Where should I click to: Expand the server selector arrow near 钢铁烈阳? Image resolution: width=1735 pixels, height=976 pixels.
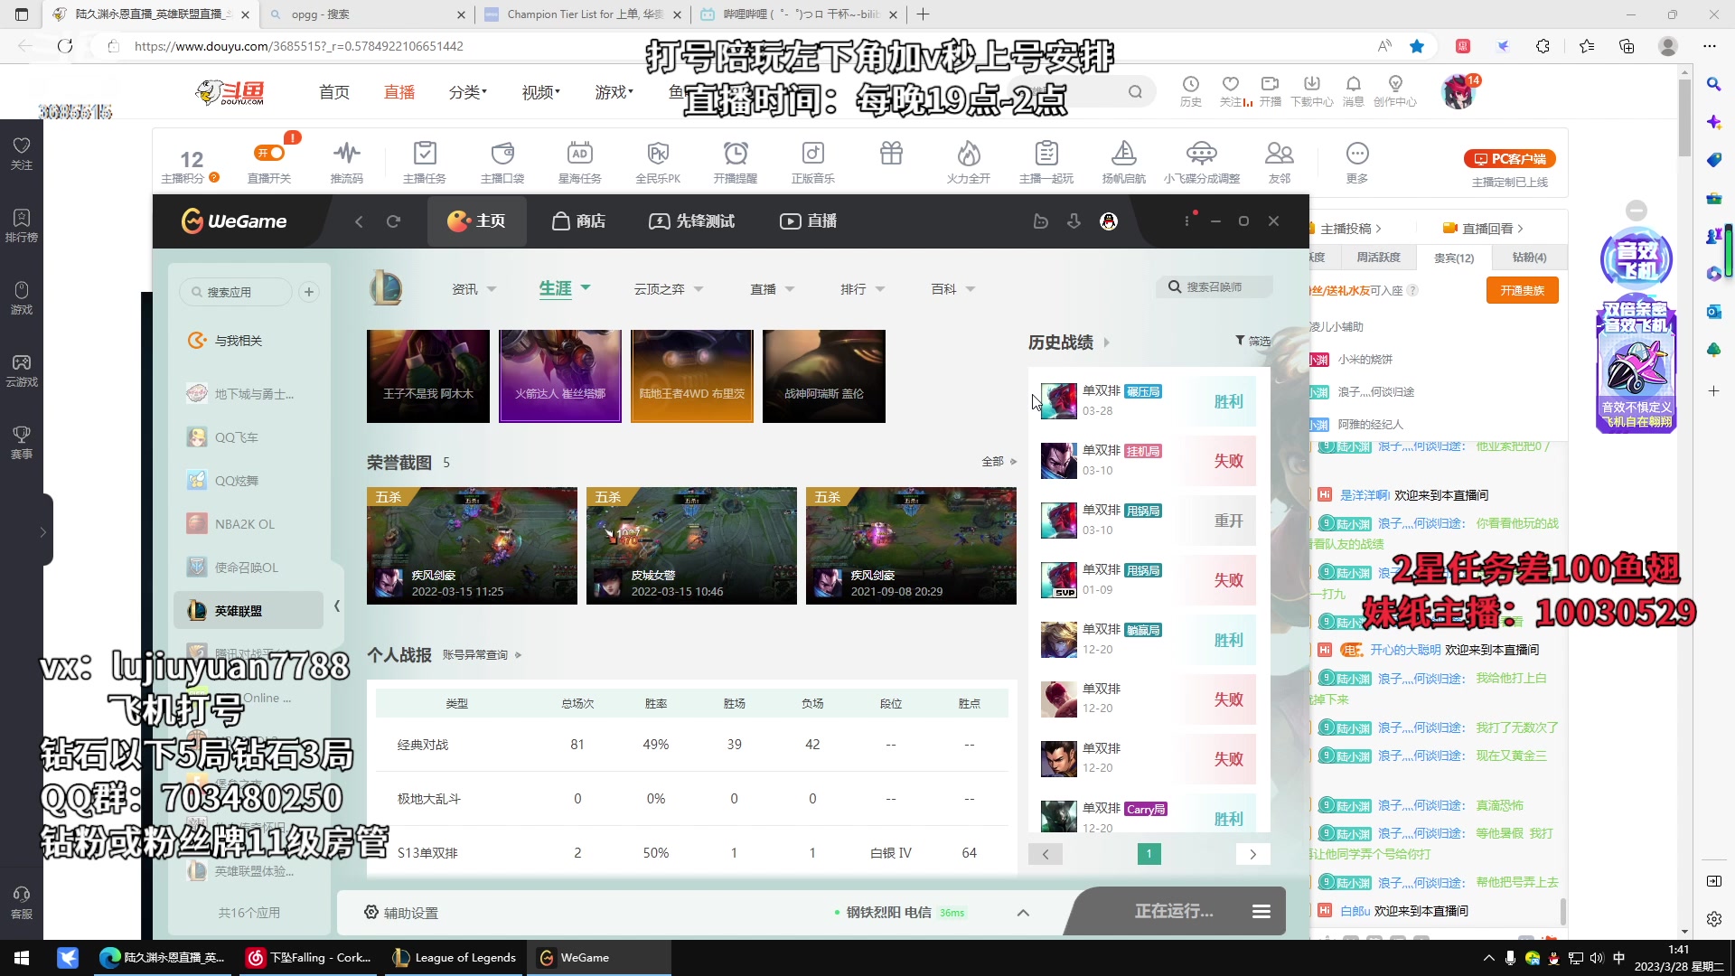coord(1023,913)
